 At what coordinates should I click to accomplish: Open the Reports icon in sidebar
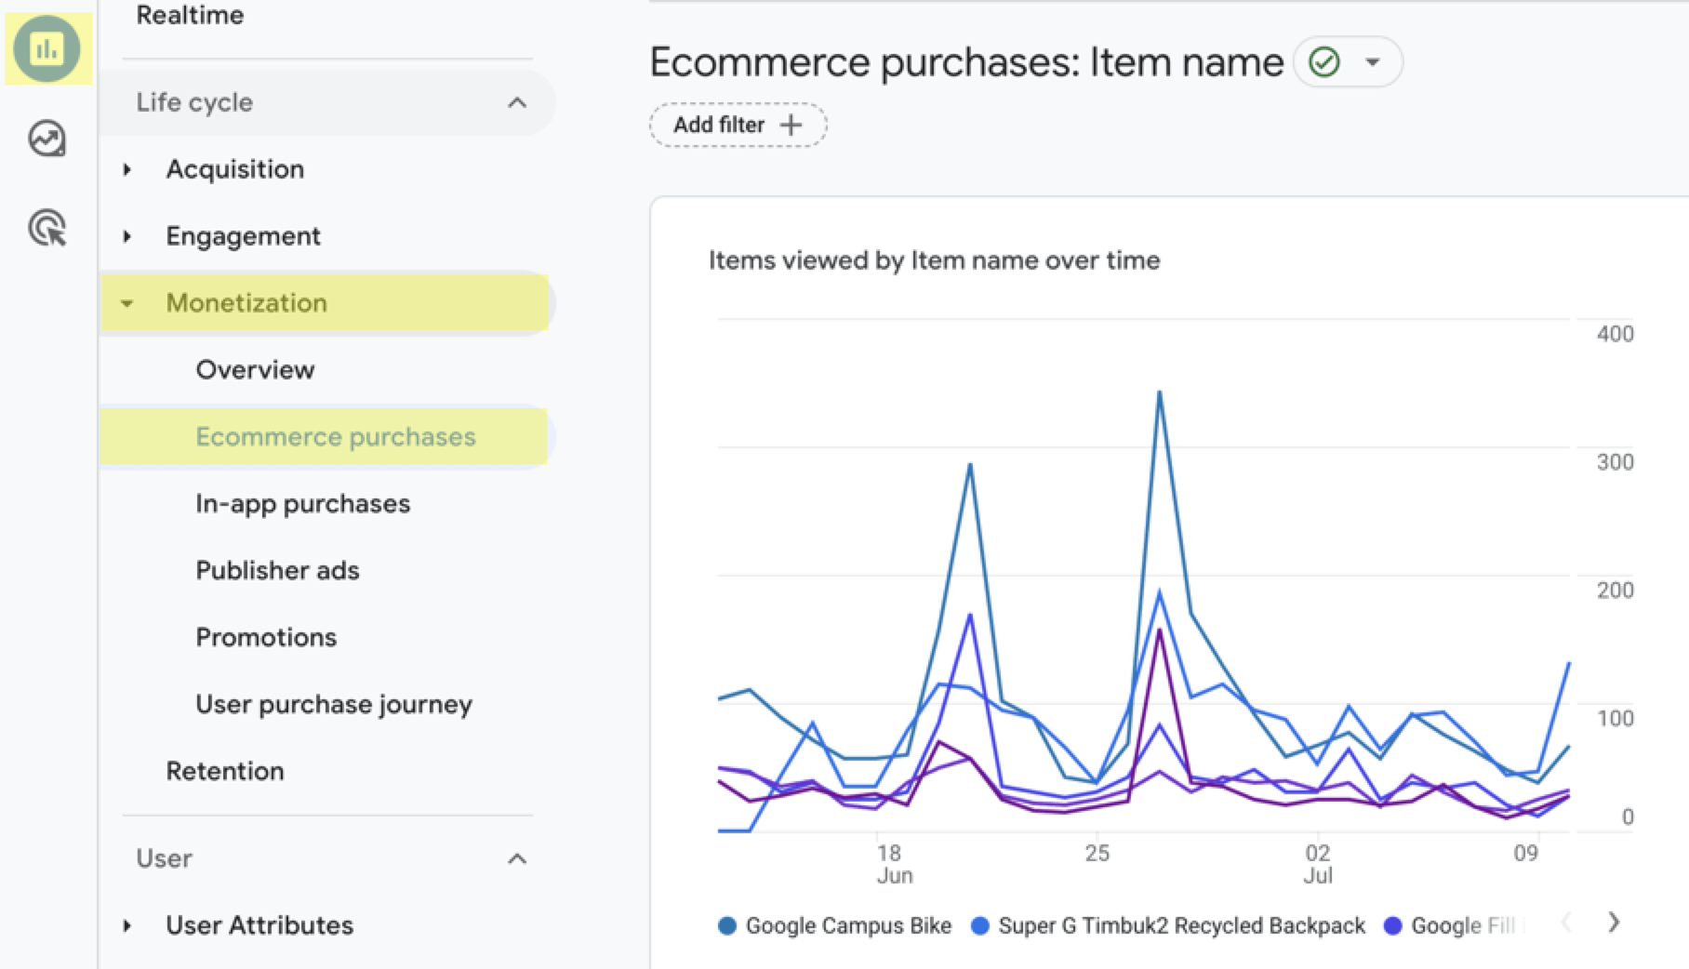pyautogui.click(x=47, y=48)
